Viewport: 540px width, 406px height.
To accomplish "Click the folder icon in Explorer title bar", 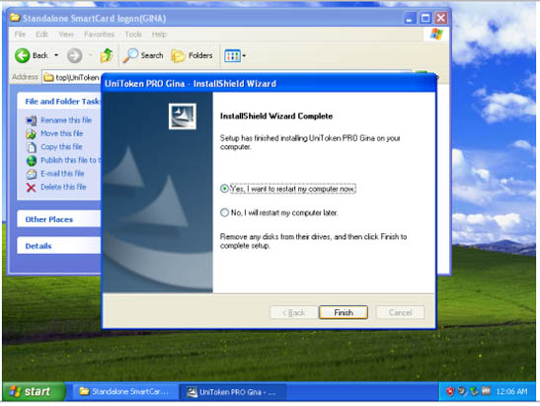I will click(15, 17).
